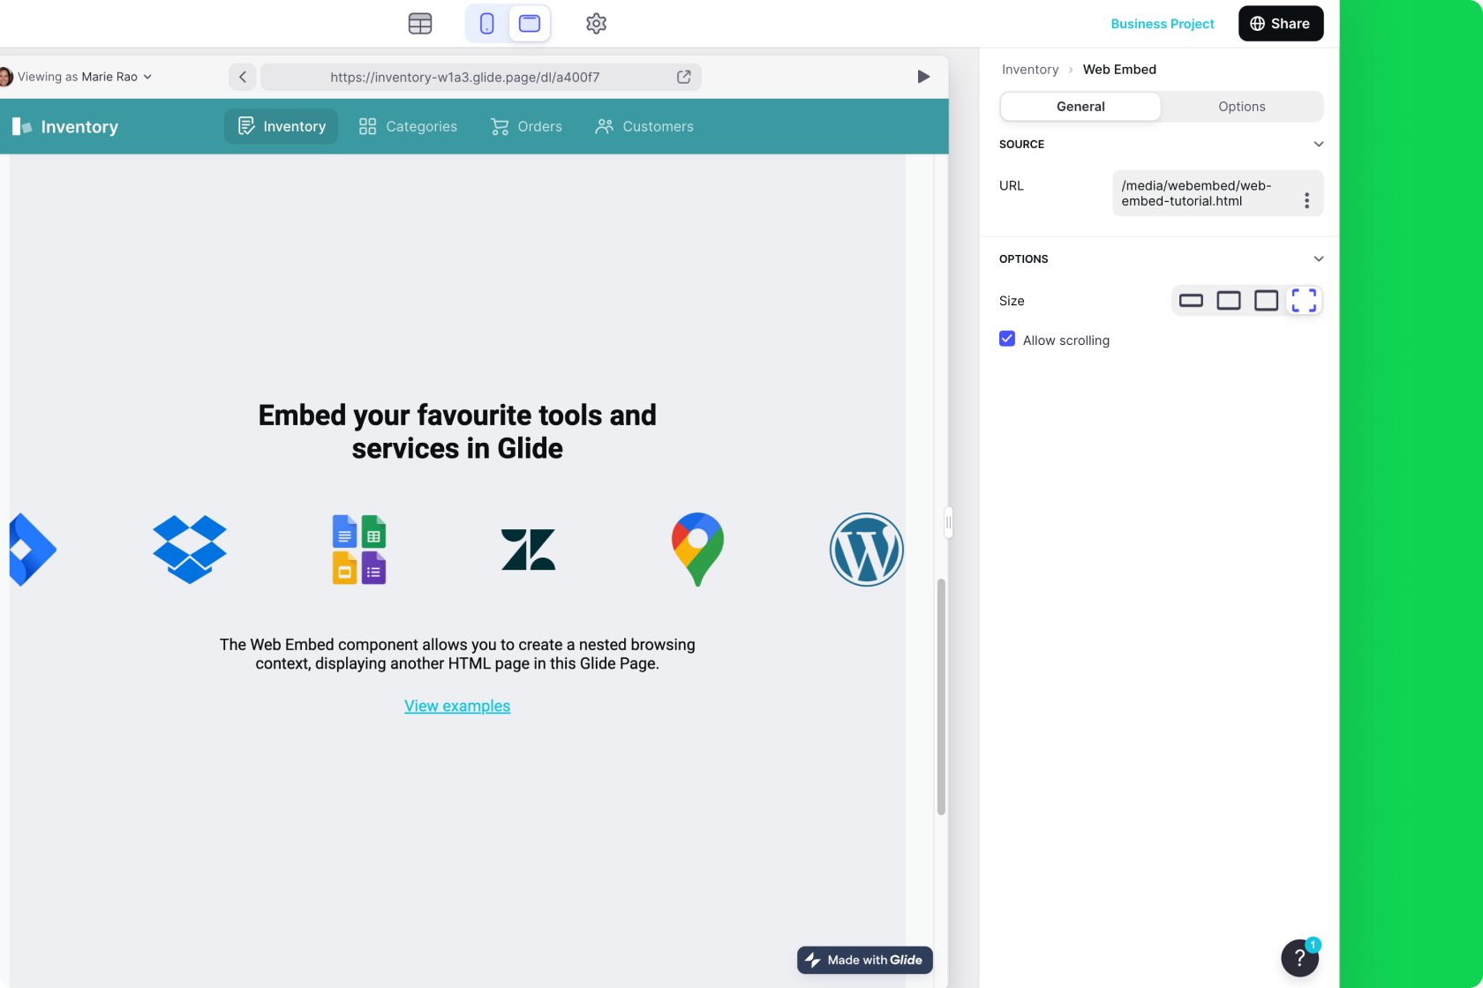Collapse the OPTIONS section
Image resolution: width=1483 pixels, height=988 pixels.
(x=1319, y=258)
